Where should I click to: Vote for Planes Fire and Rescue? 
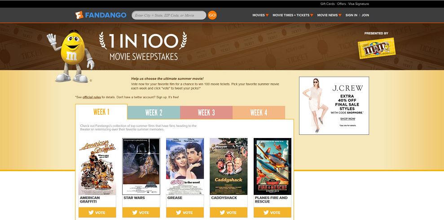coord(273,212)
